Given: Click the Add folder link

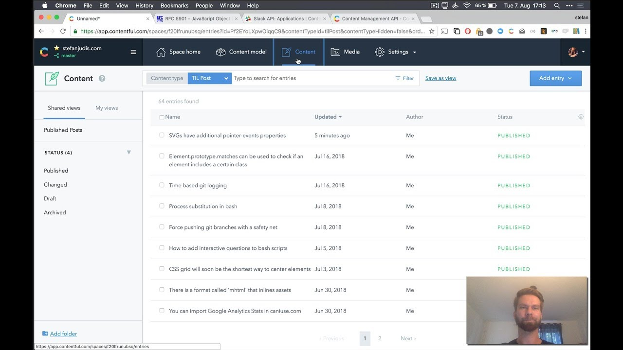Looking at the screenshot, I should click(x=63, y=333).
